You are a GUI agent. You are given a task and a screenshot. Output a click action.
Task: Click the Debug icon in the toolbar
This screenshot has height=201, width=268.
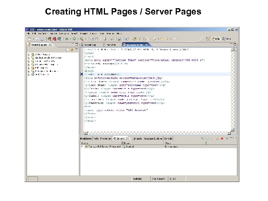[67, 39]
